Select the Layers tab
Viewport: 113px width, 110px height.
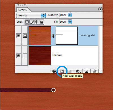[23, 10]
